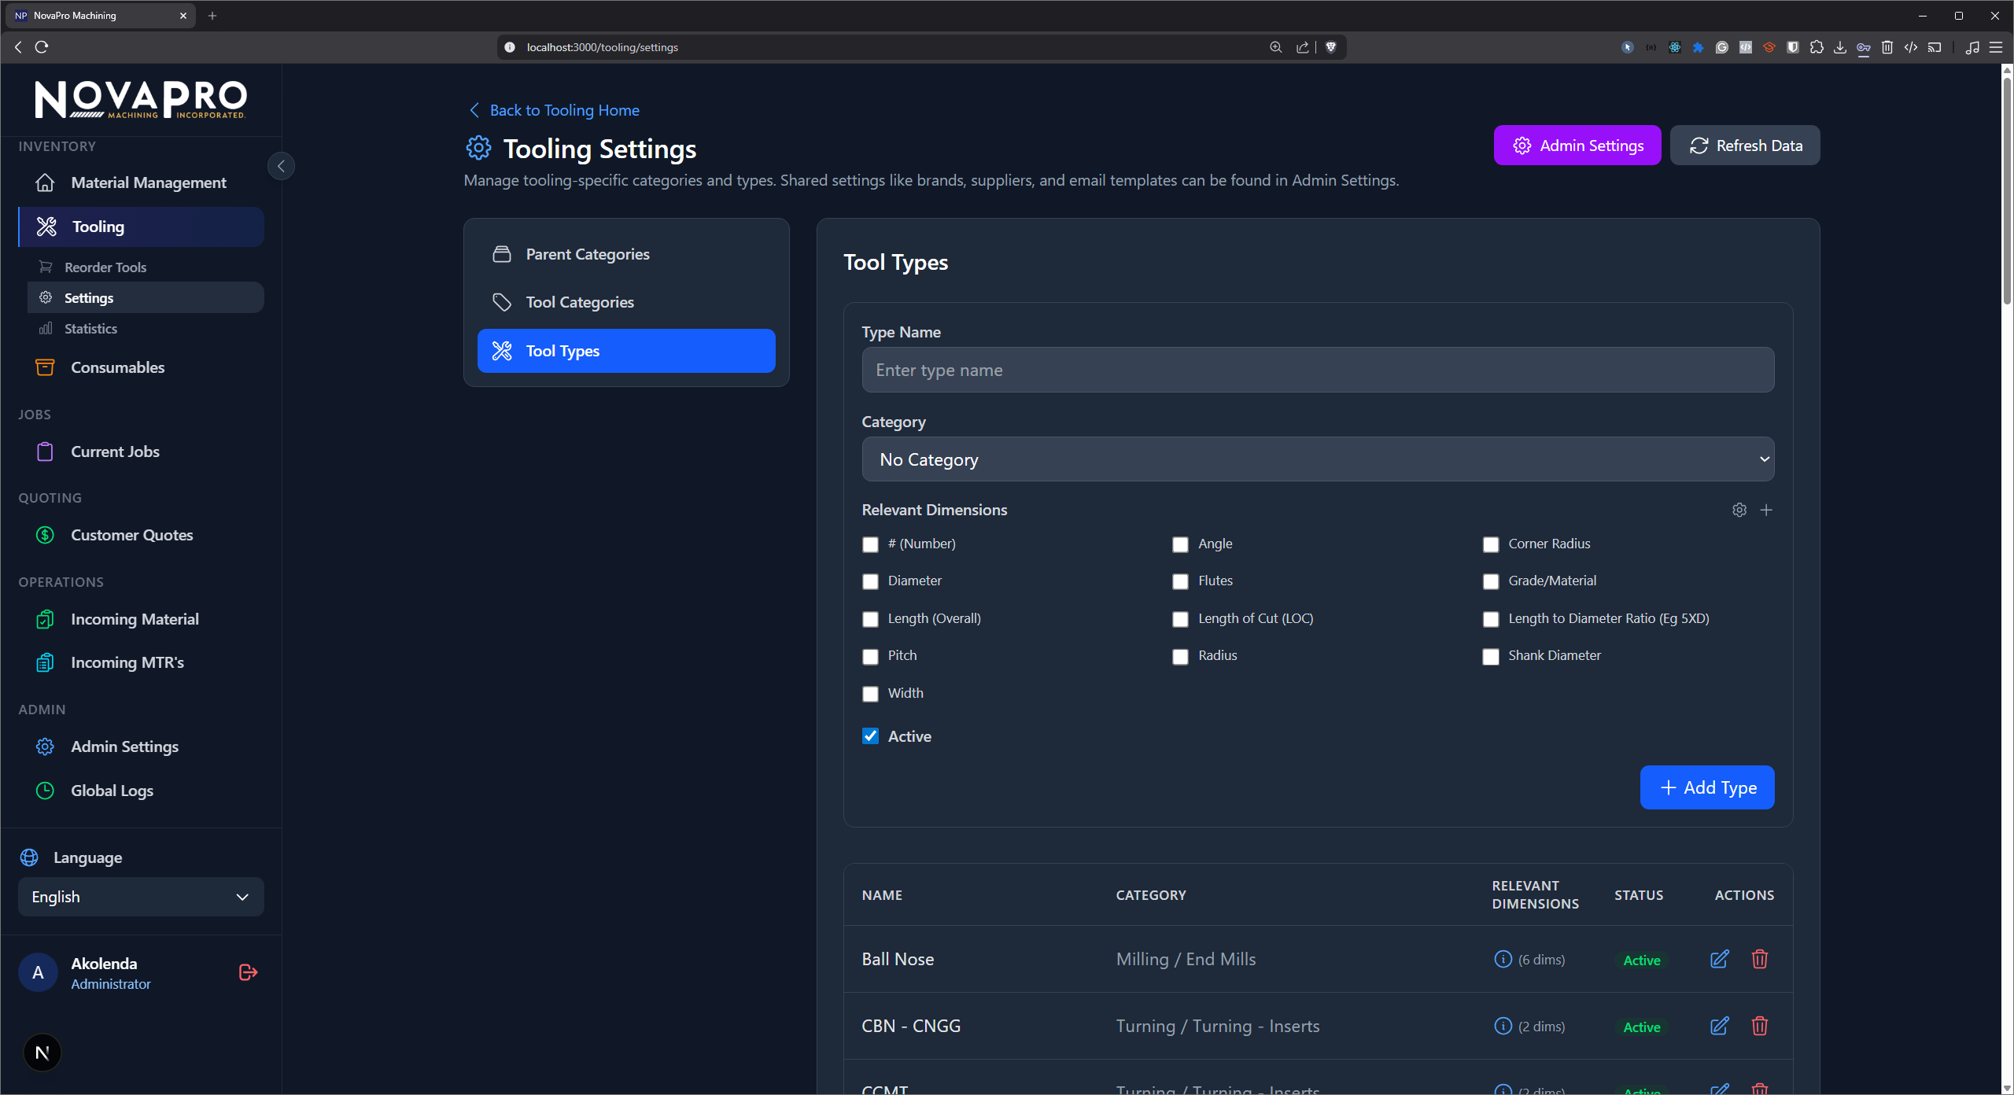Image resolution: width=2014 pixels, height=1095 pixels.
Task: Select Material Management in sidebar
Action: [x=148, y=182]
